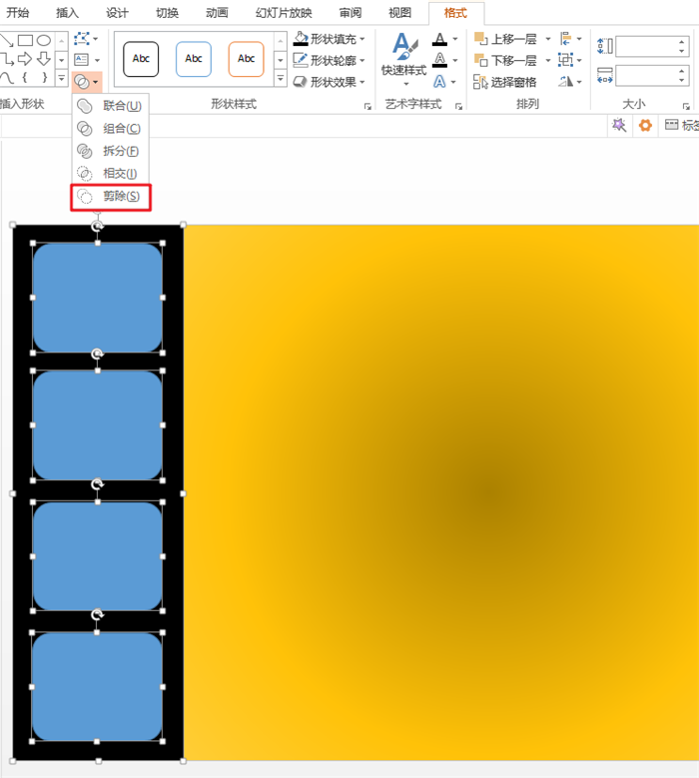Expand the insert shapes gallery
Viewport: 699px width, 778px height.
61,78
